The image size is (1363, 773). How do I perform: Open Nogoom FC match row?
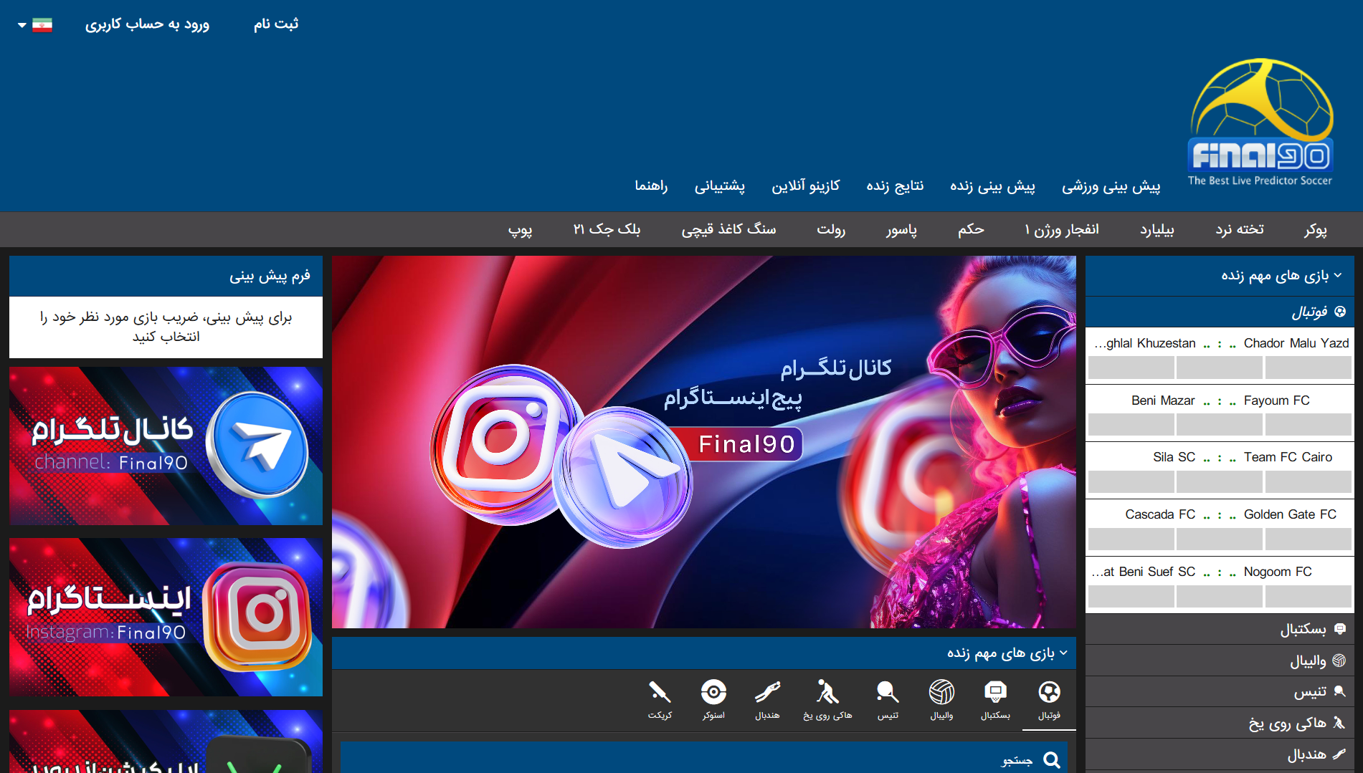click(1220, 572)
